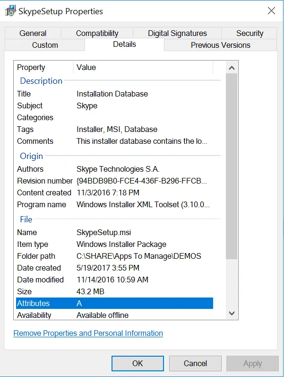This screenshot has height=377, width=284.
Task: Switch to the Compatibility tab
Action: pyautogui.click(x=97, y=33)
